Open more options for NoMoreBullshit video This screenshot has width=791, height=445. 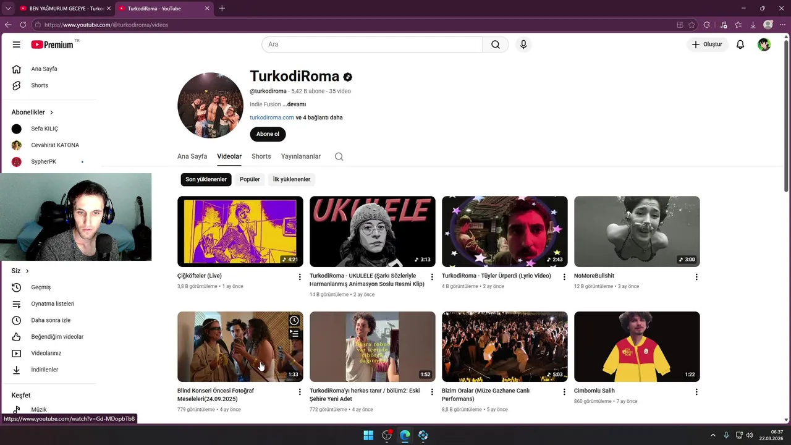click(x=696, y=277)
